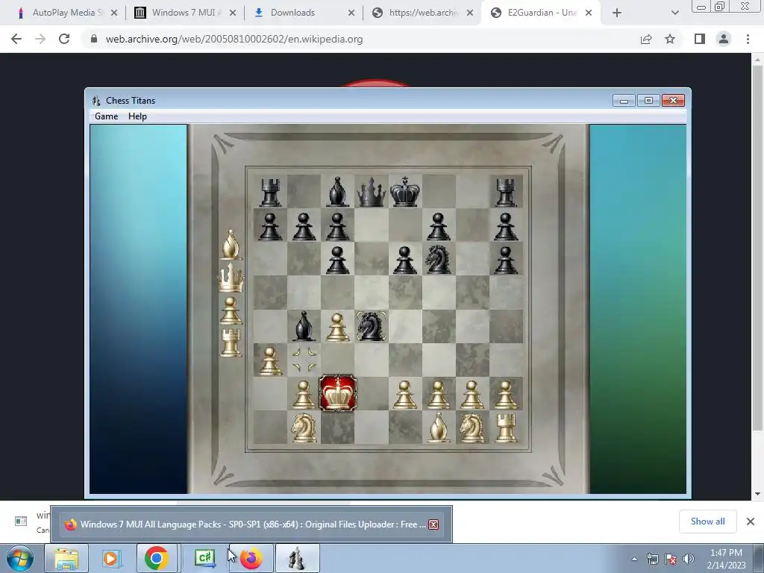
Task: Select the black queen on the board
Action: tap(372, 192)
